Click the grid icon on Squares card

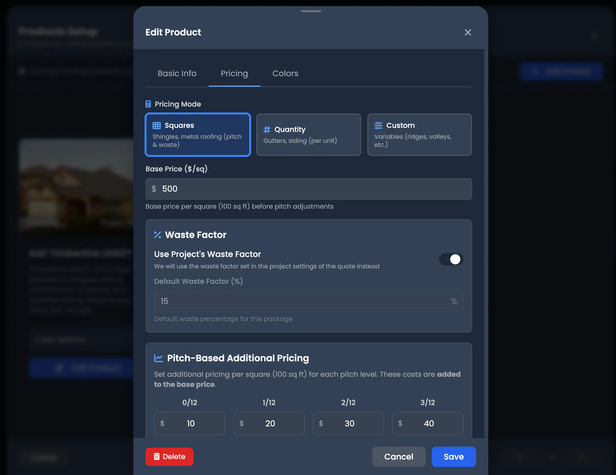coord(157,125)
